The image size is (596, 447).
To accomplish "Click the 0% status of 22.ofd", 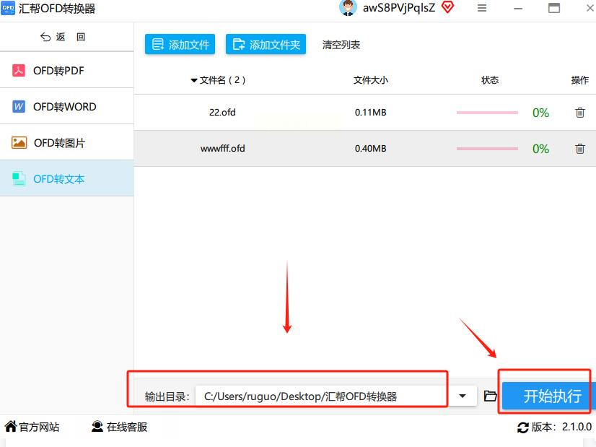I will click(x=540, y=113).
